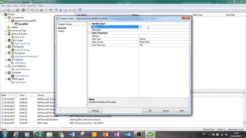Click the Help button in Property Editor

pyautogui.click(x=182, y=111)
